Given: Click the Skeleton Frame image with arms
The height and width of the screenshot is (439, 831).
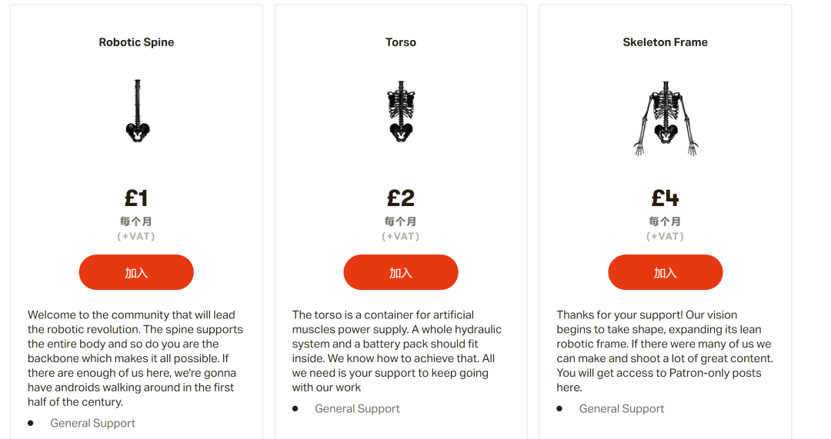Looking at the screenshot, I should tap(666, 118).
